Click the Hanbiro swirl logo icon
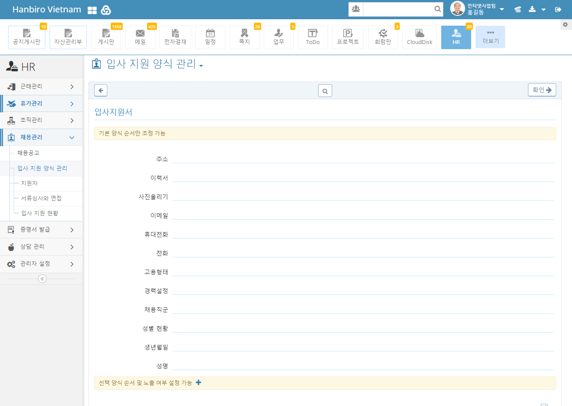The height and width of the screenshot is (406, 572). click(x=106, y=10)
